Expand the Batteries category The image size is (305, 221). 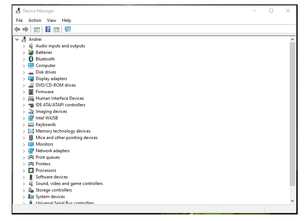24,53
